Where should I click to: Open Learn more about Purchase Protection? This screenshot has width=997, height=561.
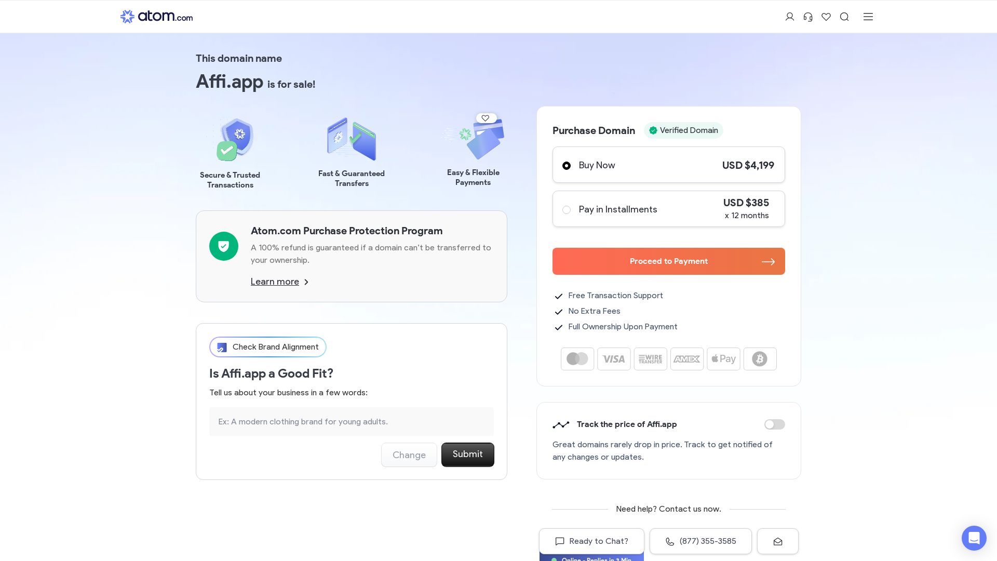click(275, 282)
